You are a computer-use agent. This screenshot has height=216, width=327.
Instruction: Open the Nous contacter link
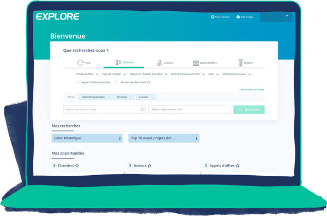coord(220,17)
